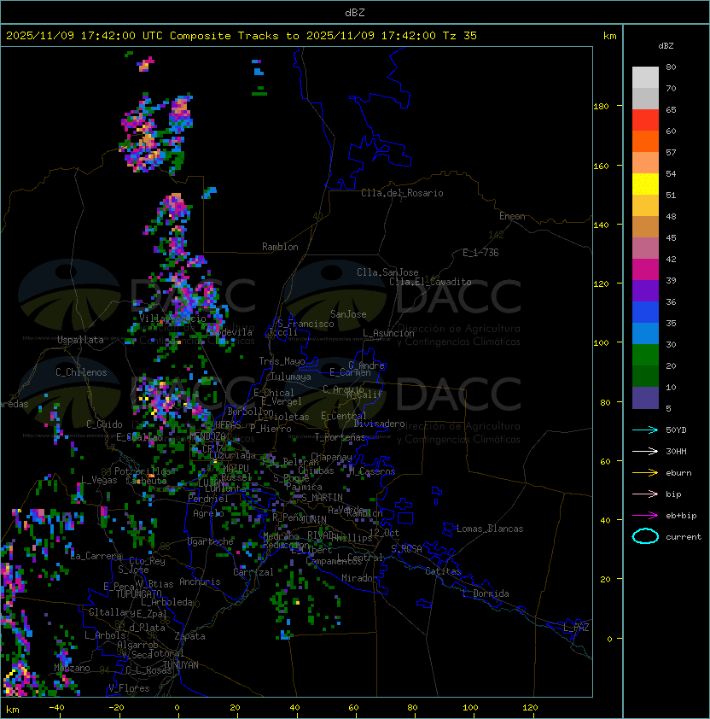The width and height of the screenshot is (710, 719).
Task: Click the C_Chilenos label
Action: (x=81, y=372)
